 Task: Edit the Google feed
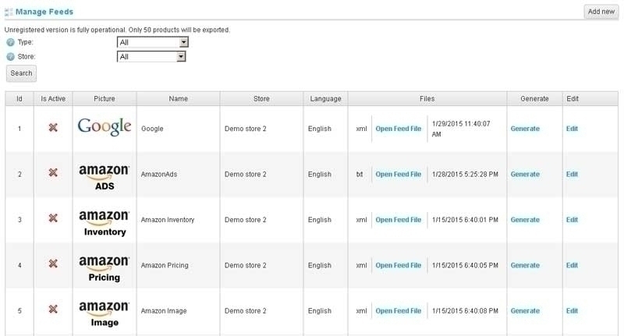click(x=572, y=129)
